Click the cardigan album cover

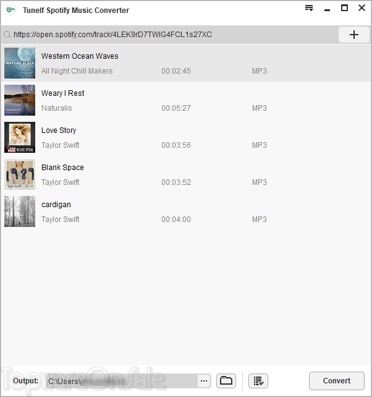click(20, 211)
